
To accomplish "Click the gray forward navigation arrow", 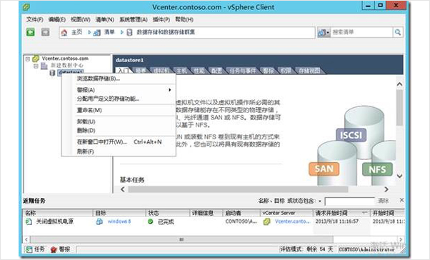I will (x=45, y=32).
